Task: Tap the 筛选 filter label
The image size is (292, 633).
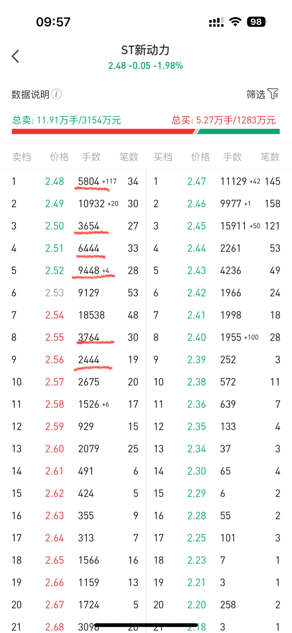Action: [256, 94]
